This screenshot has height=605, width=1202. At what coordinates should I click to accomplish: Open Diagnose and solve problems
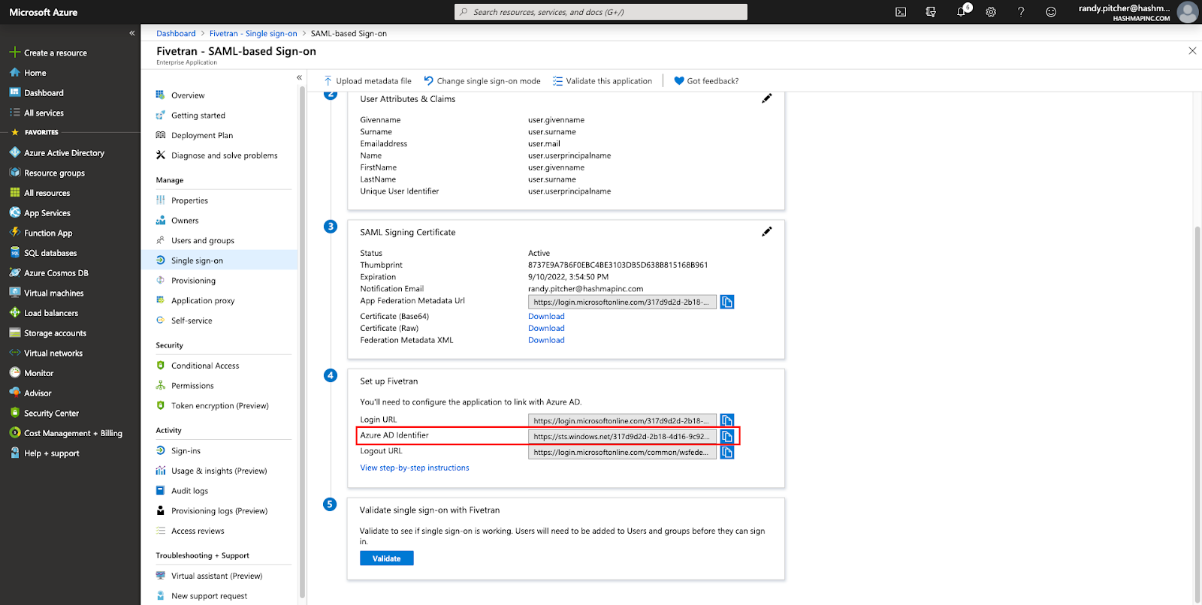[x=223, y=155]
